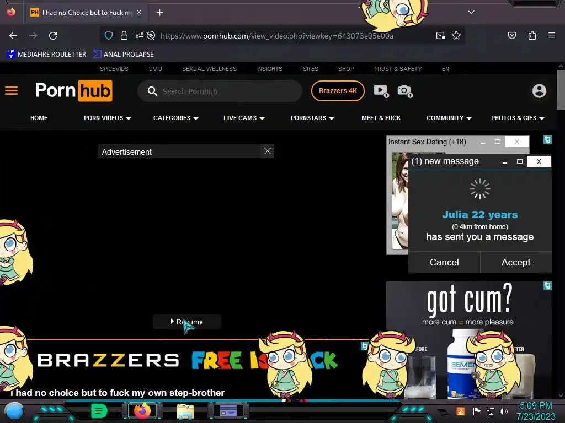Click the browser address bar URL

[277, 36]
